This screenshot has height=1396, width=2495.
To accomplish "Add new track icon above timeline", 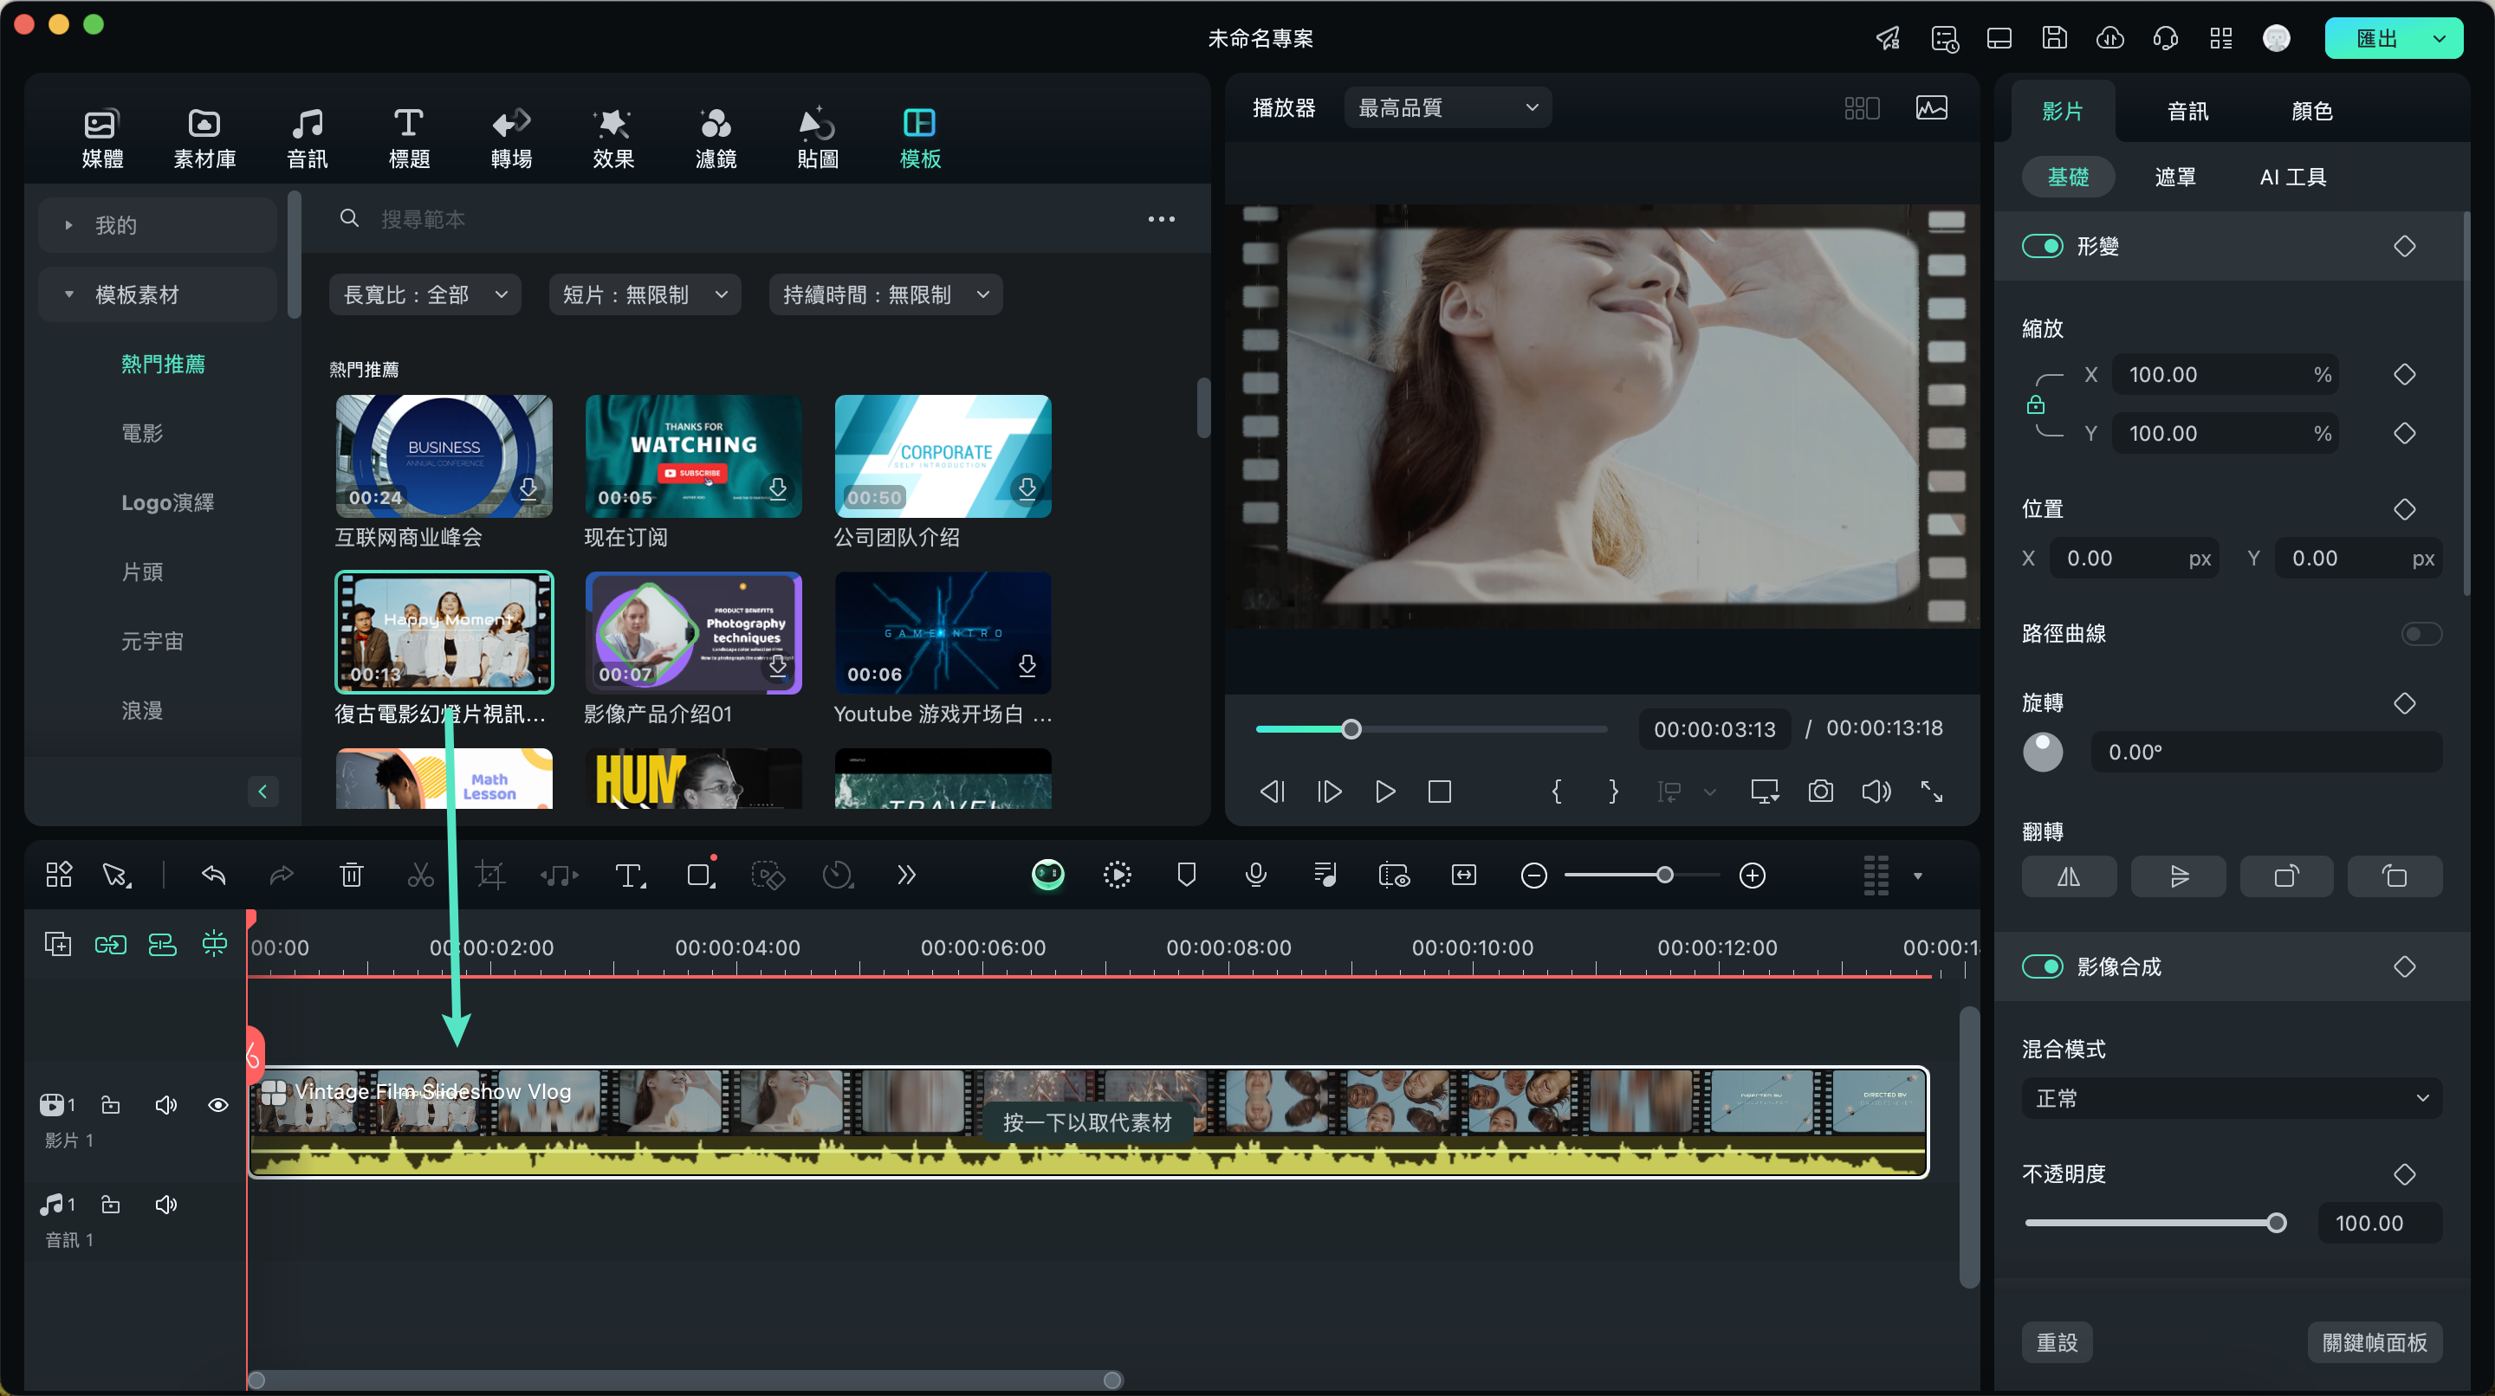I will click(58, 944).
